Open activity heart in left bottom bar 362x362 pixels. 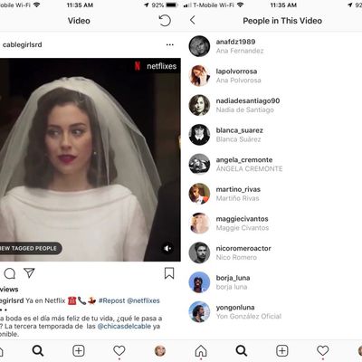point(119,350)
